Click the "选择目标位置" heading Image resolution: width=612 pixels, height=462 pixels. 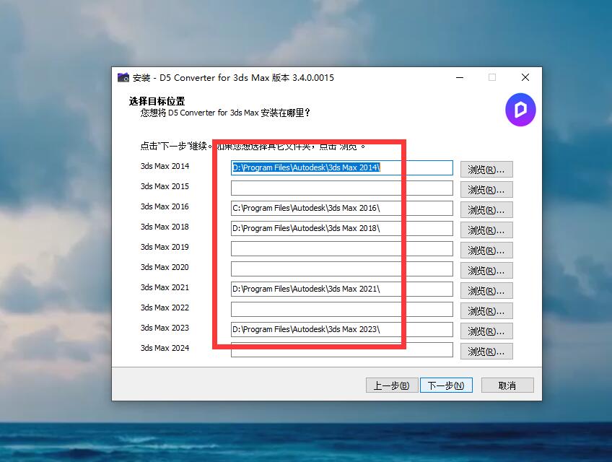[157, 102]
